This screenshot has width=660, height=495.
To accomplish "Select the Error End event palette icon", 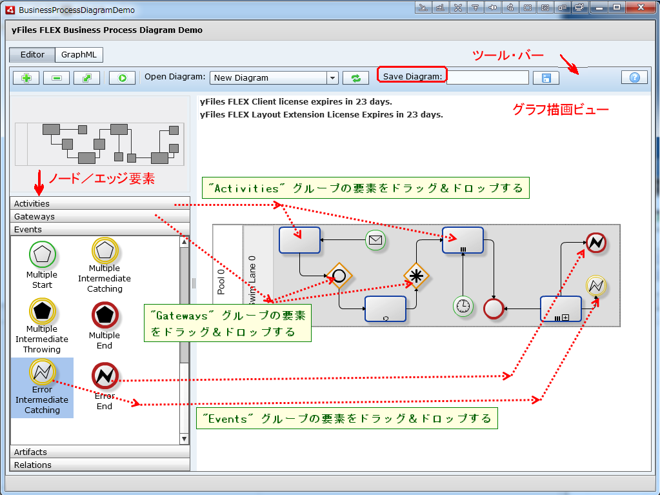I will click(105, 376).
